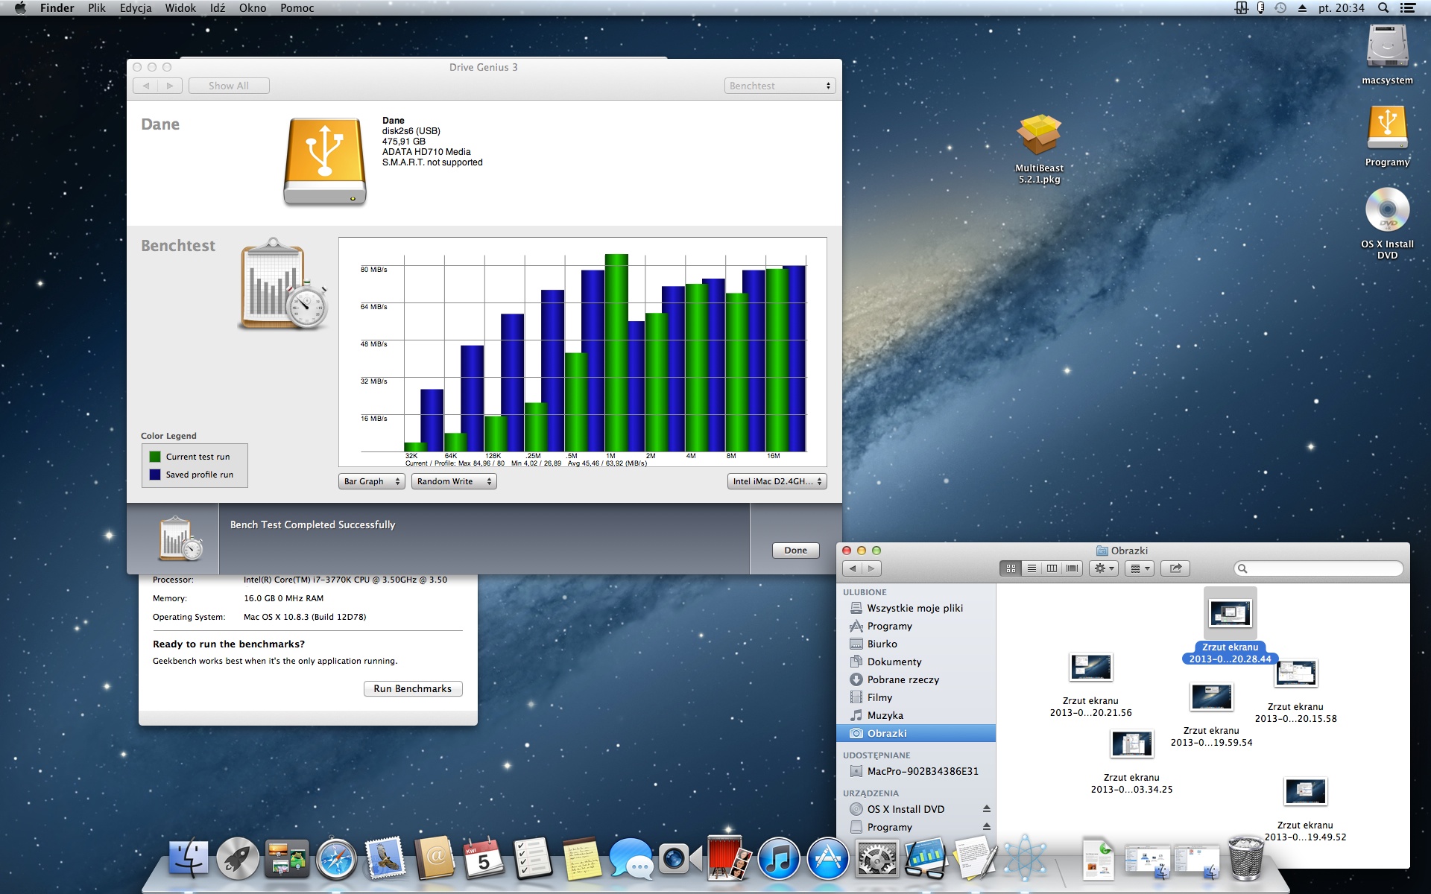Switch Finder to icon view
The image size is (1431, 894).
[x=1011, y=568]
